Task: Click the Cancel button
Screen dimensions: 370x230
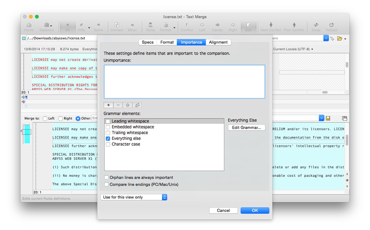Action: [x=223, y=210]
